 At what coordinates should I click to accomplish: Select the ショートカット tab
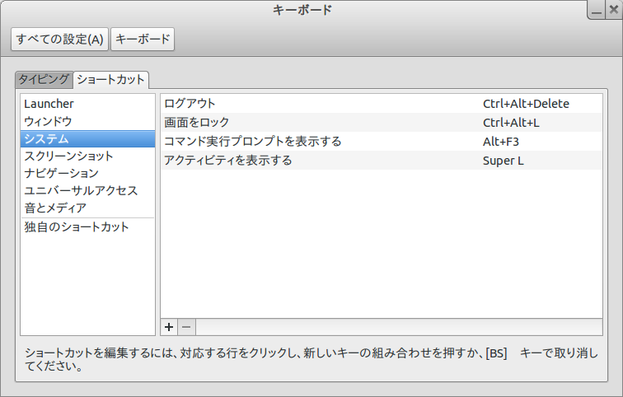[110, 79]
